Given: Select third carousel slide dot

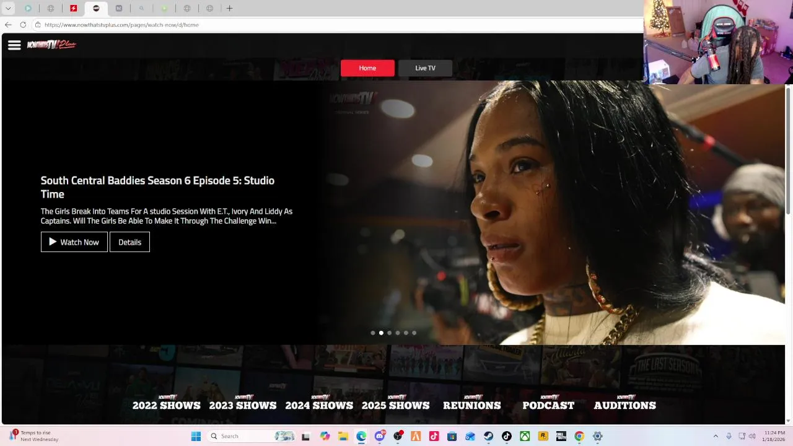Looking at the screenshot, I should [x=389, y=333].
